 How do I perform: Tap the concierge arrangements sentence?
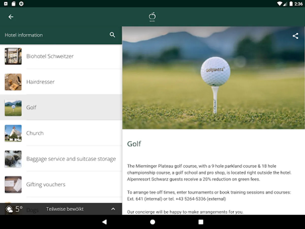[185, 212]
